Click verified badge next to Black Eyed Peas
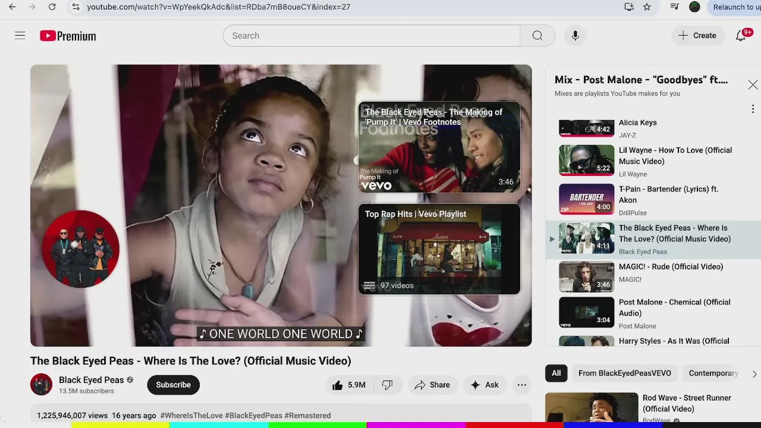761x428 pixels. point(130,380)
